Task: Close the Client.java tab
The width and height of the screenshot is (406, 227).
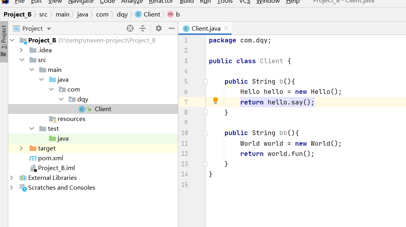Action: pos(226,28)
